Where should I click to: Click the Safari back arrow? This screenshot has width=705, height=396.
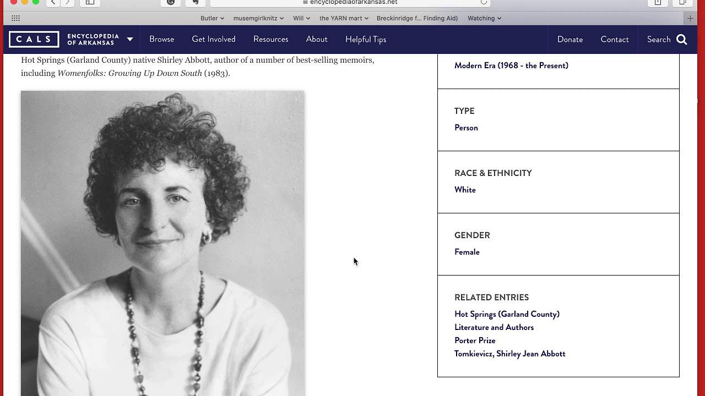(x=53, y=2)
